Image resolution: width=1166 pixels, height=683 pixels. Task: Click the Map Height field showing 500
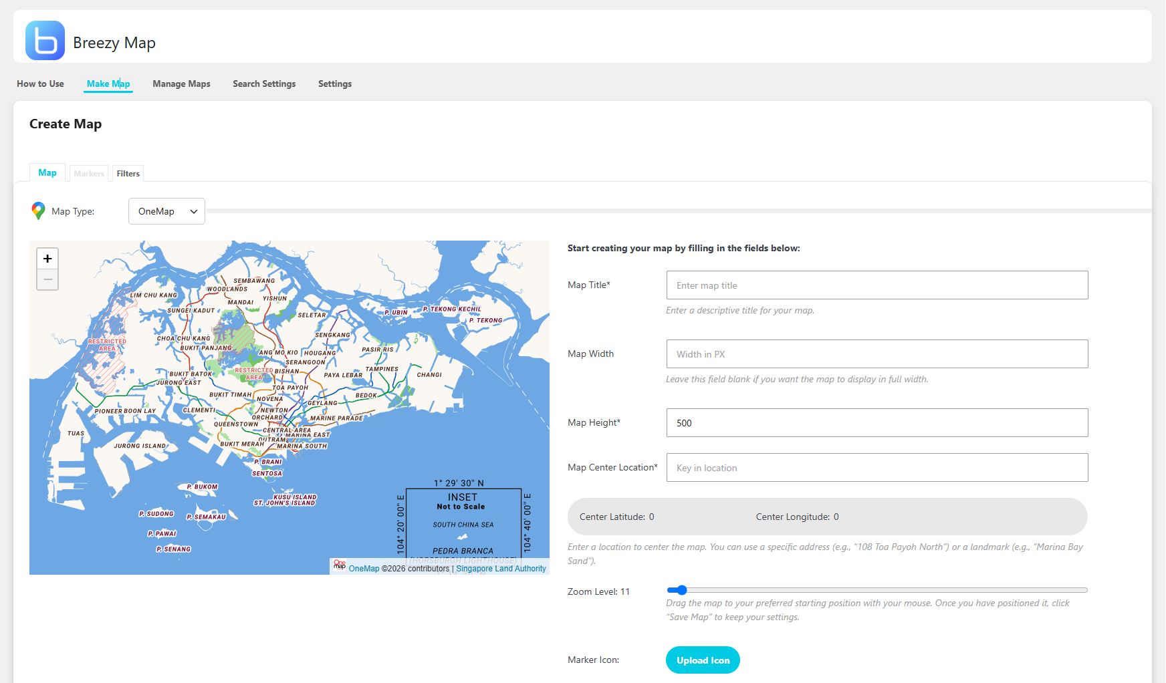click(x=877, y=423)
